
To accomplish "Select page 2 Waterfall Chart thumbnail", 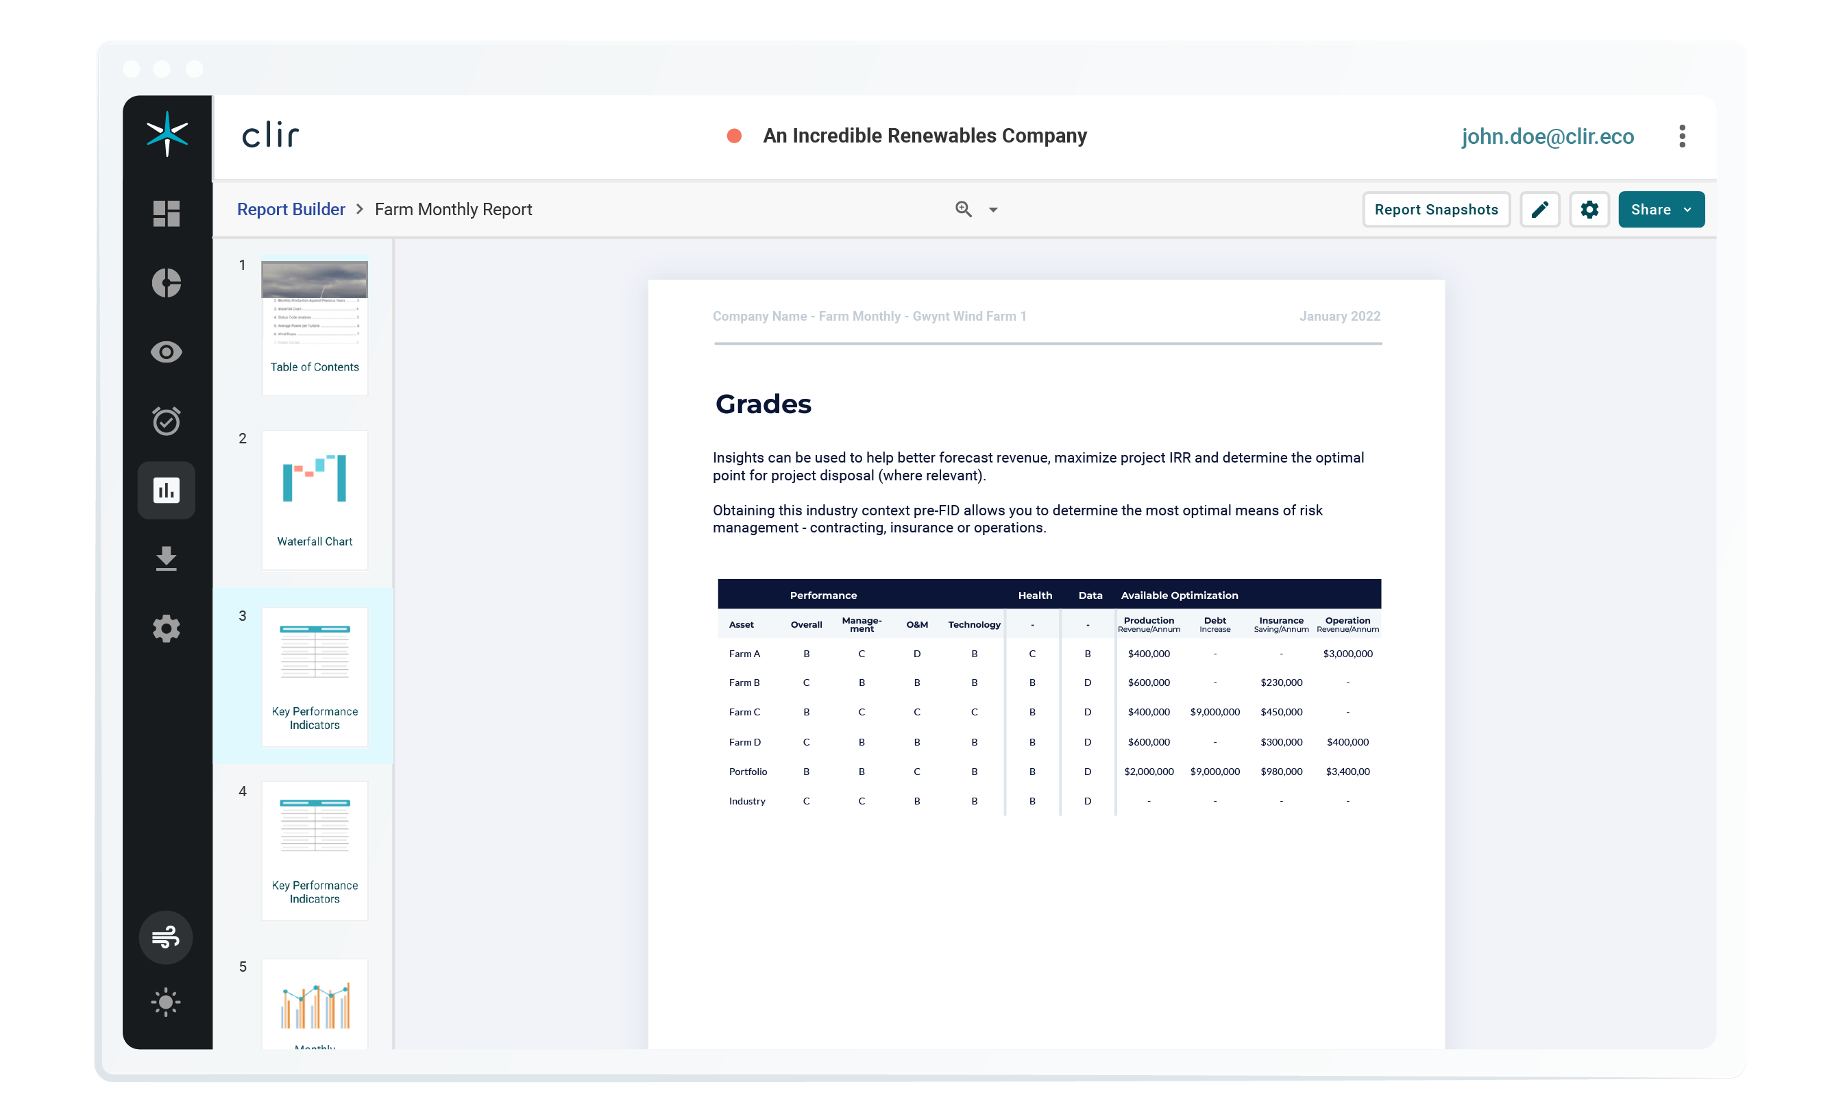I will point(314,500).
